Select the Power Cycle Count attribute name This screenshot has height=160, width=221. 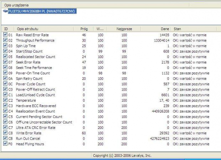coord(31,84)
